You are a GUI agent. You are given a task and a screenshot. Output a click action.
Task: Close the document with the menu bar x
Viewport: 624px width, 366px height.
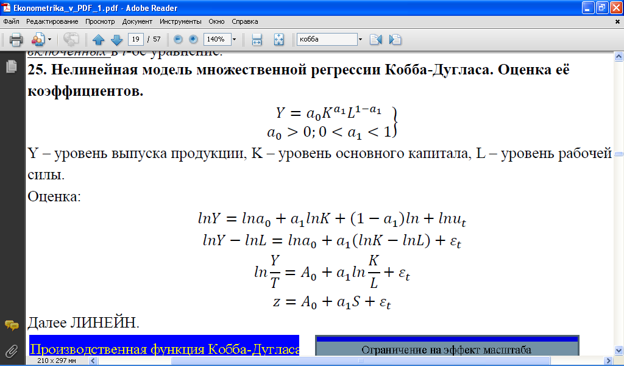618,22
